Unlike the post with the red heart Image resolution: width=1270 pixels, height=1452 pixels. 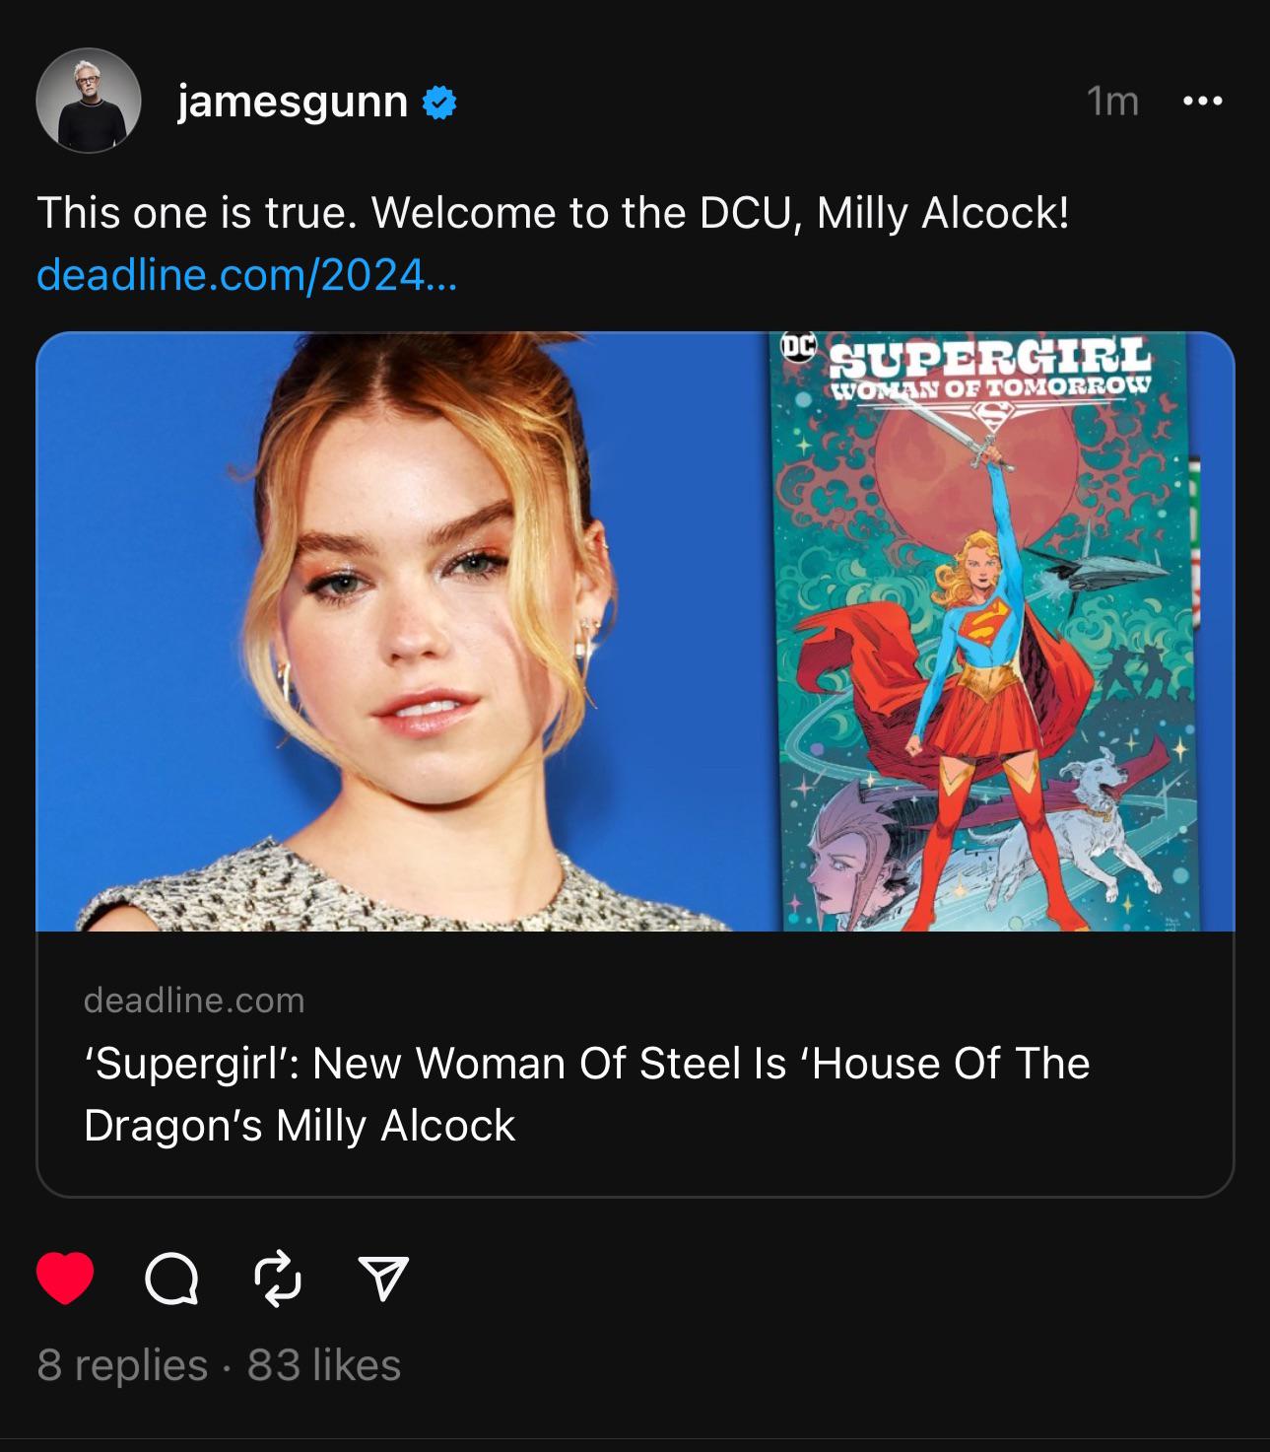(x=65, y=1279)
